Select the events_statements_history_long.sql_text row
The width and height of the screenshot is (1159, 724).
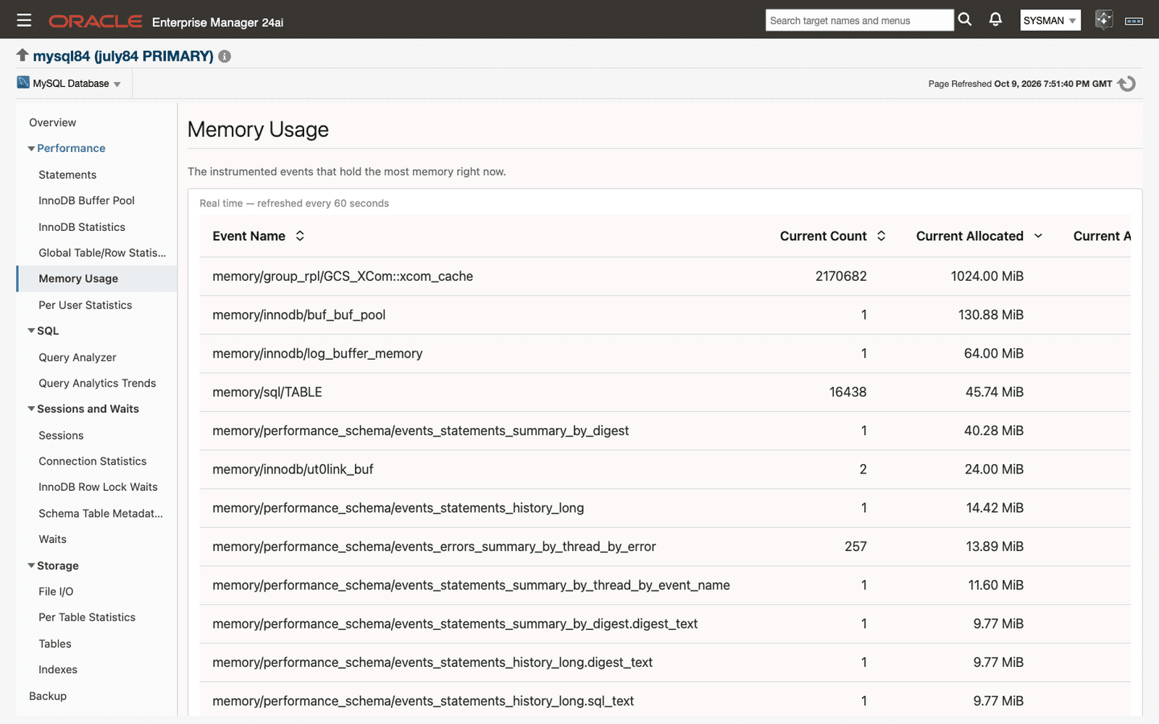[x=665, y=701]
